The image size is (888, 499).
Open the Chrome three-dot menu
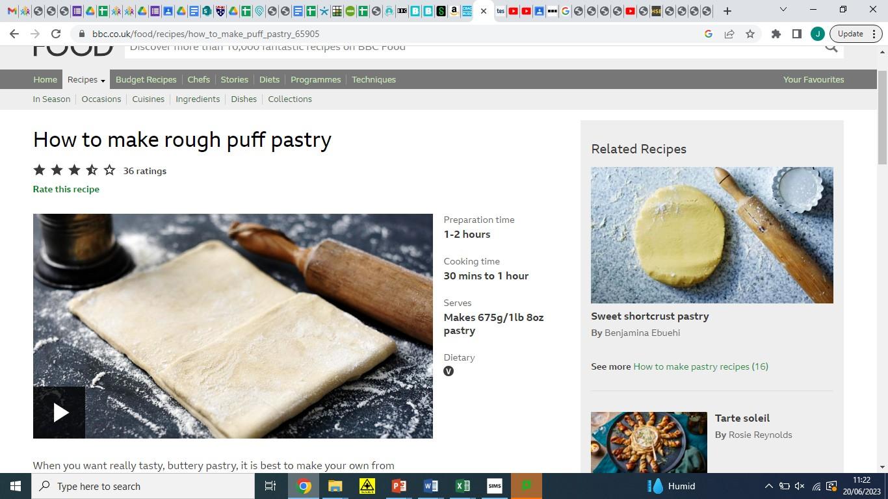873,34
